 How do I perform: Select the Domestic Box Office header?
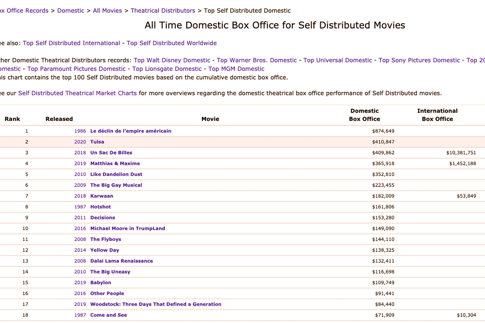click(364, 115)
